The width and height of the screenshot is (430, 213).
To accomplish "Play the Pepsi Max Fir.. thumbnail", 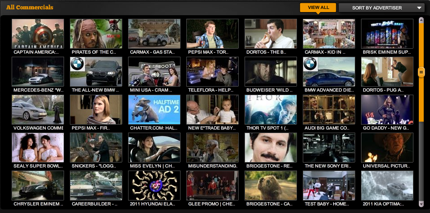I will point(96,110).
